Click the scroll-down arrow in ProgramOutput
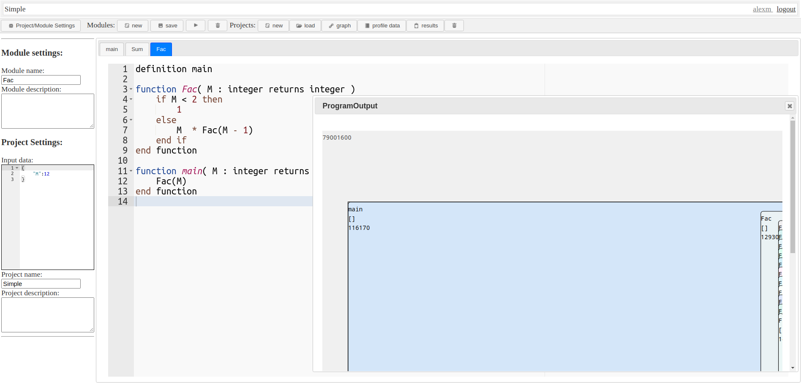Image resolution: width=801 pixels, height=383 pixels. (x=793, y=368)
